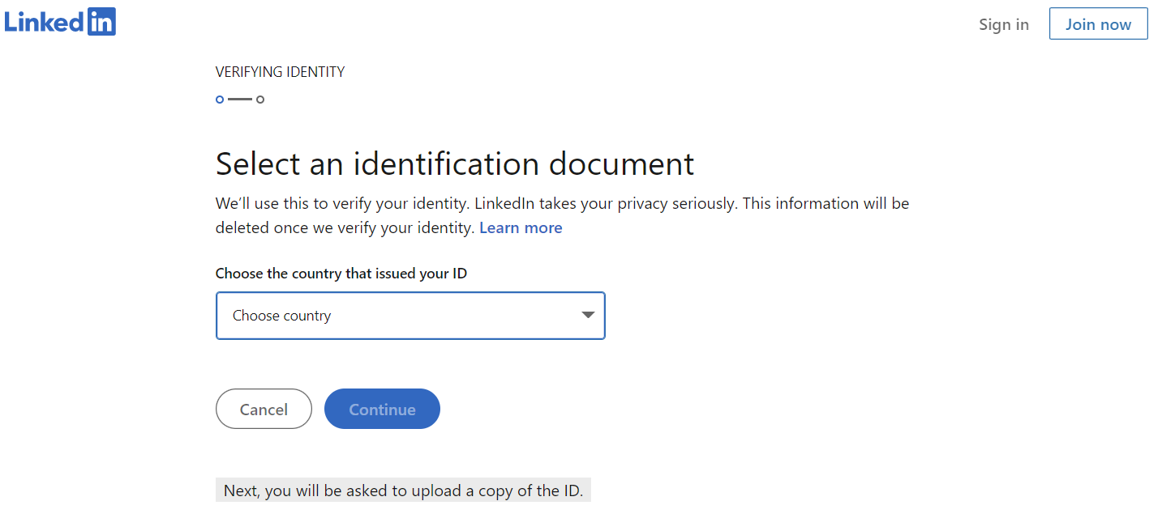Click the "VERIFYING IDENTITY" step label
Image resolution: width=1162 pixels, height=518 pixels.
280,72
